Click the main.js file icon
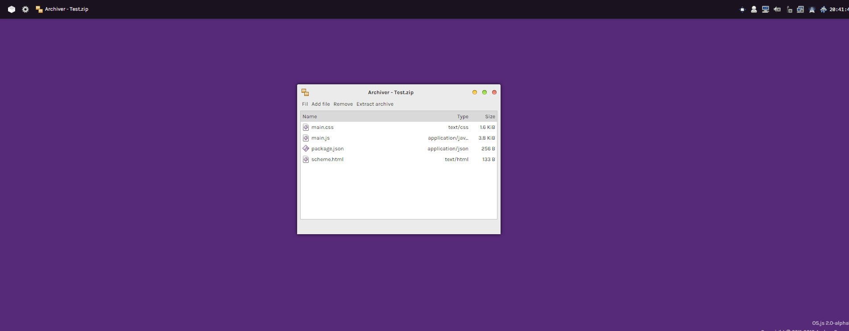The image size is (849, 331). [x=306, y=138]
